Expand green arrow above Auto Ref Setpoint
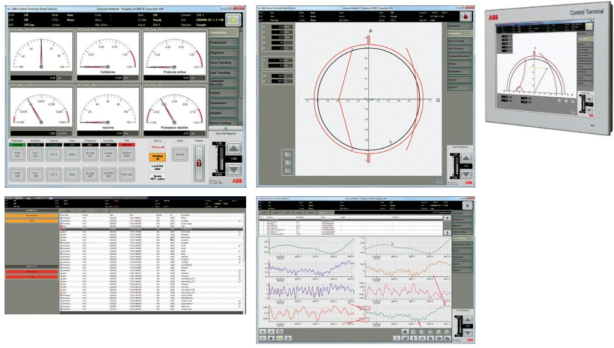This screenshot has width=614, height=348. [x=226, y=129]
